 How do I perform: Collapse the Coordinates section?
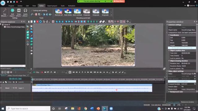169,35
